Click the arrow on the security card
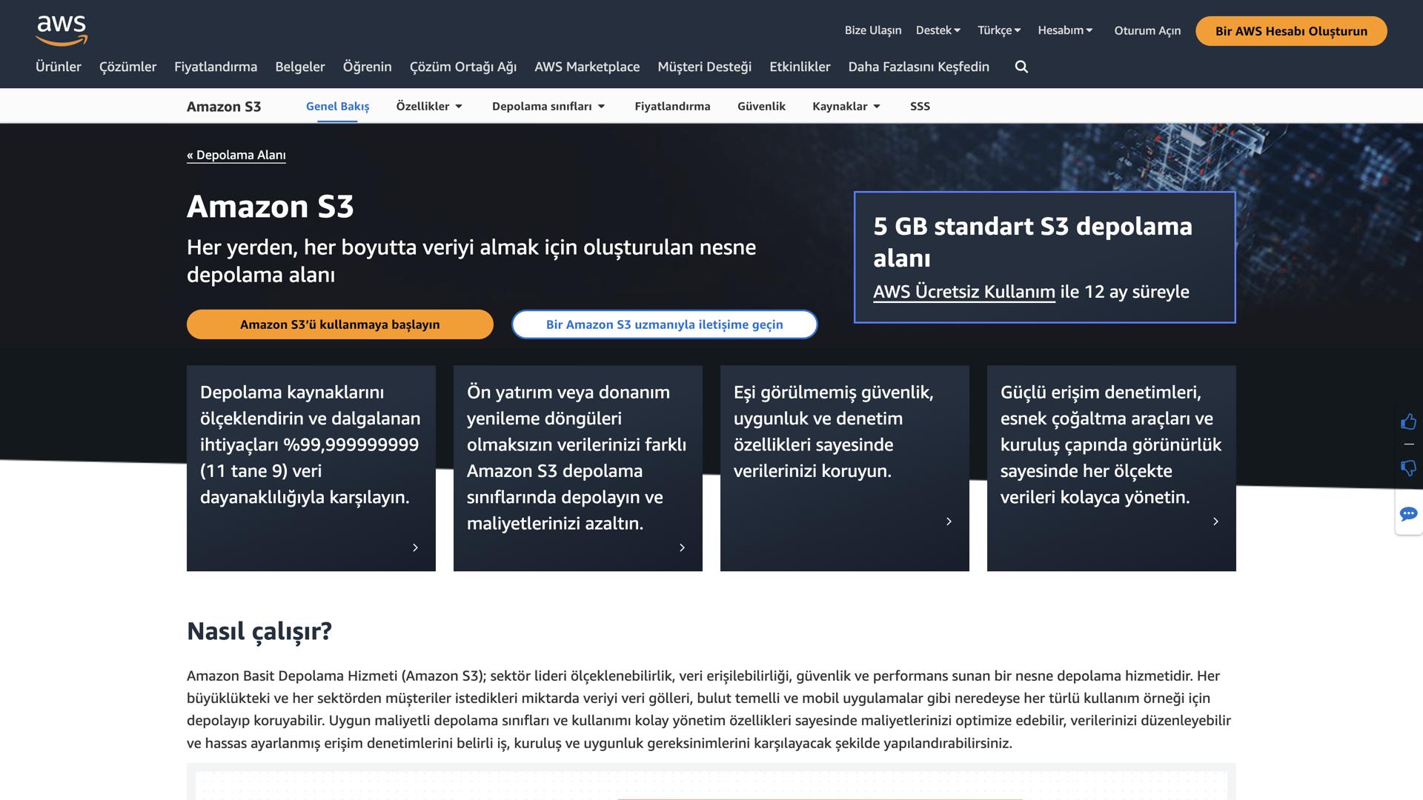This screenshot has height=800, width=1423. point(949,521)
